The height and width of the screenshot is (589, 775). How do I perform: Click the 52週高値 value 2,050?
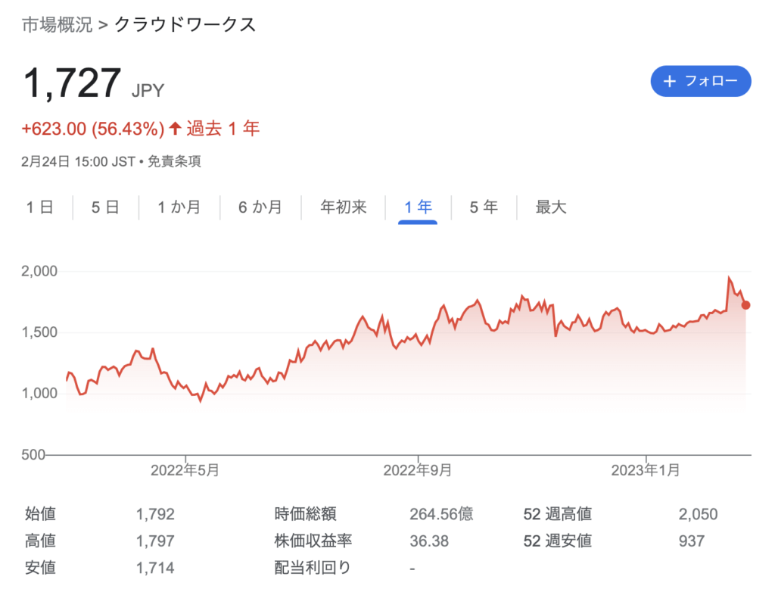[x=698, y=515]
